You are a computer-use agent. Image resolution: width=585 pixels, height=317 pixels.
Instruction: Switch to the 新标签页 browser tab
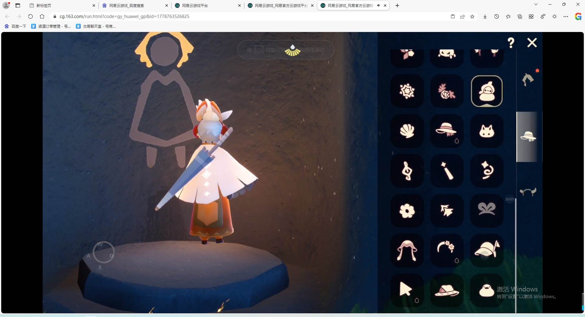pyautogui.click(x=62, y=5)
